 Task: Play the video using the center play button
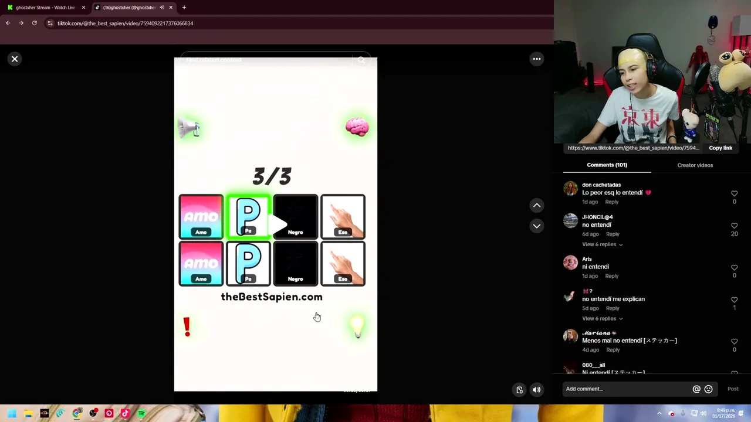click(x=278, y=224)
